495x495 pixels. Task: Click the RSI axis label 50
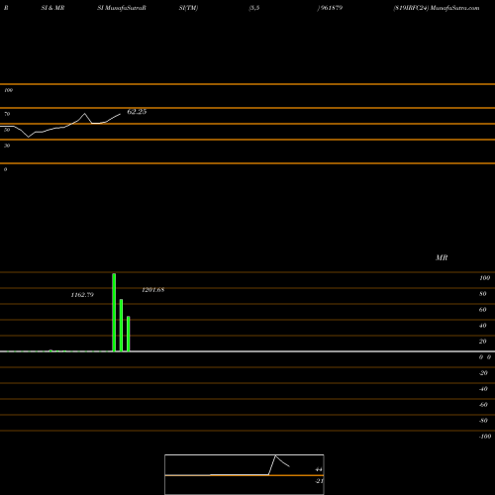point(7,130)
